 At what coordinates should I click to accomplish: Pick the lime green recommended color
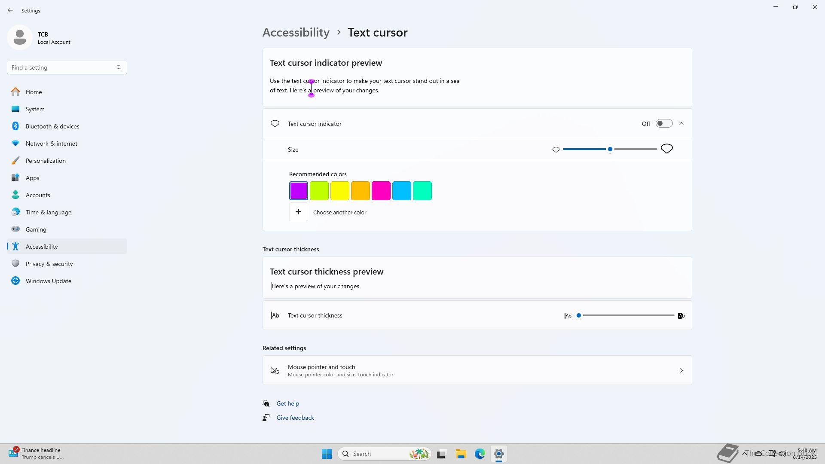(319, 191)
